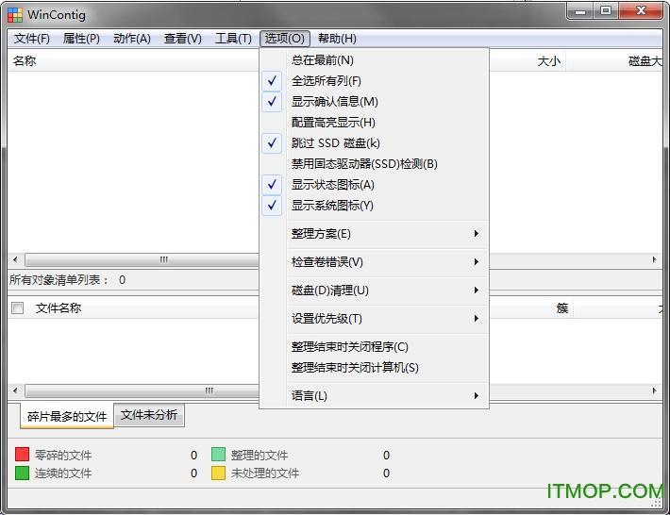Viewport: 670px width, 515px height.
Task: Open the 工具(T) menu
Action: 233,39
